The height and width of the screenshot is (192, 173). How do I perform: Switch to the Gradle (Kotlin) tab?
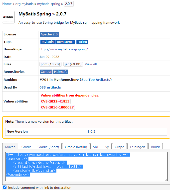click(76, 146)
